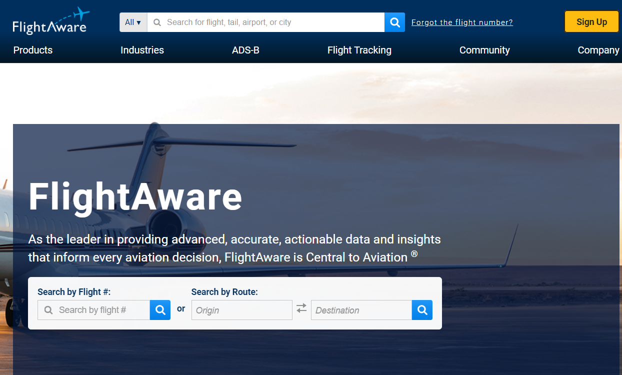Click the Search by Flight # magnifier button
Viewport: 622px width, 375px height.
pos(160,310)
